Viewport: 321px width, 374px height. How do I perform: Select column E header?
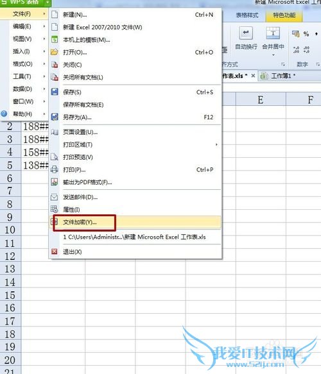[x=261, y=99]
